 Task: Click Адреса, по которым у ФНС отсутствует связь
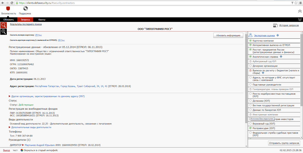tap(274, 79)
